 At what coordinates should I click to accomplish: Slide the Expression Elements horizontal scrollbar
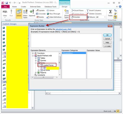(x=43, y=77)
